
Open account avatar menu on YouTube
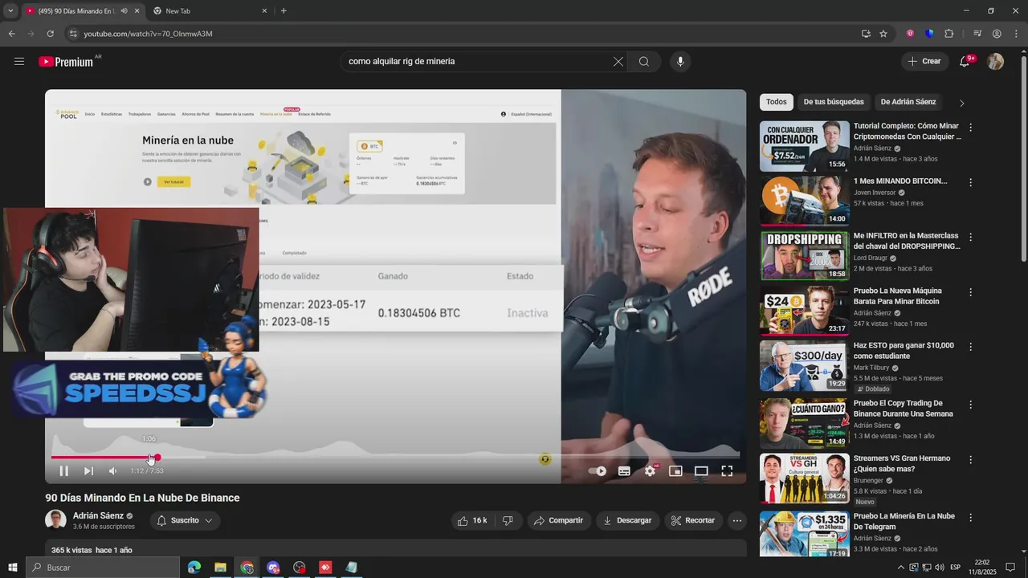(x=996, y=62)
